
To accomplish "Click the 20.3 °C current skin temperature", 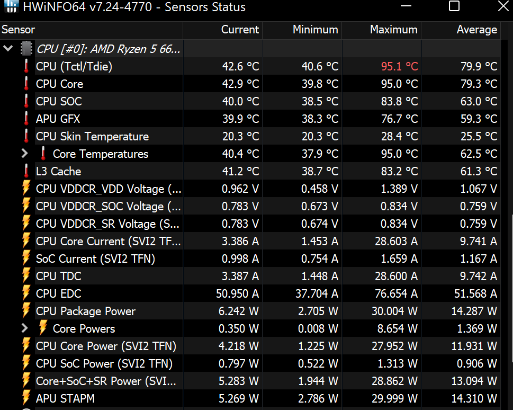I will [241, 136].
